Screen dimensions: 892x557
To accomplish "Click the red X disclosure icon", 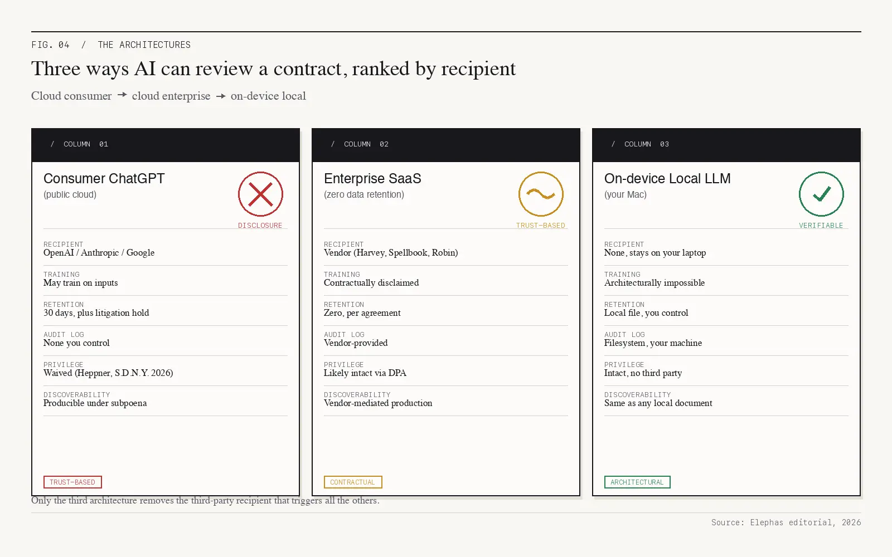I will click(260, 194).
